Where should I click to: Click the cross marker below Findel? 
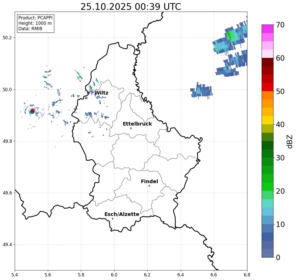(149, 186)
